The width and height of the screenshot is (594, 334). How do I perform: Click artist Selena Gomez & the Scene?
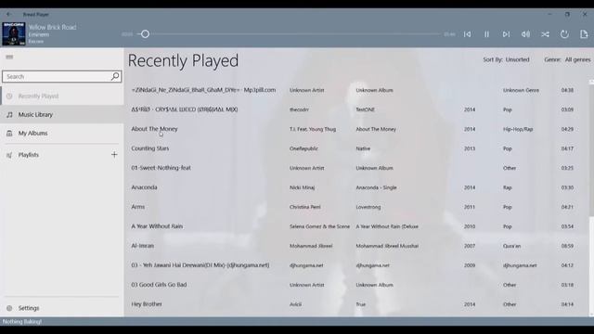tap(319, 226)
